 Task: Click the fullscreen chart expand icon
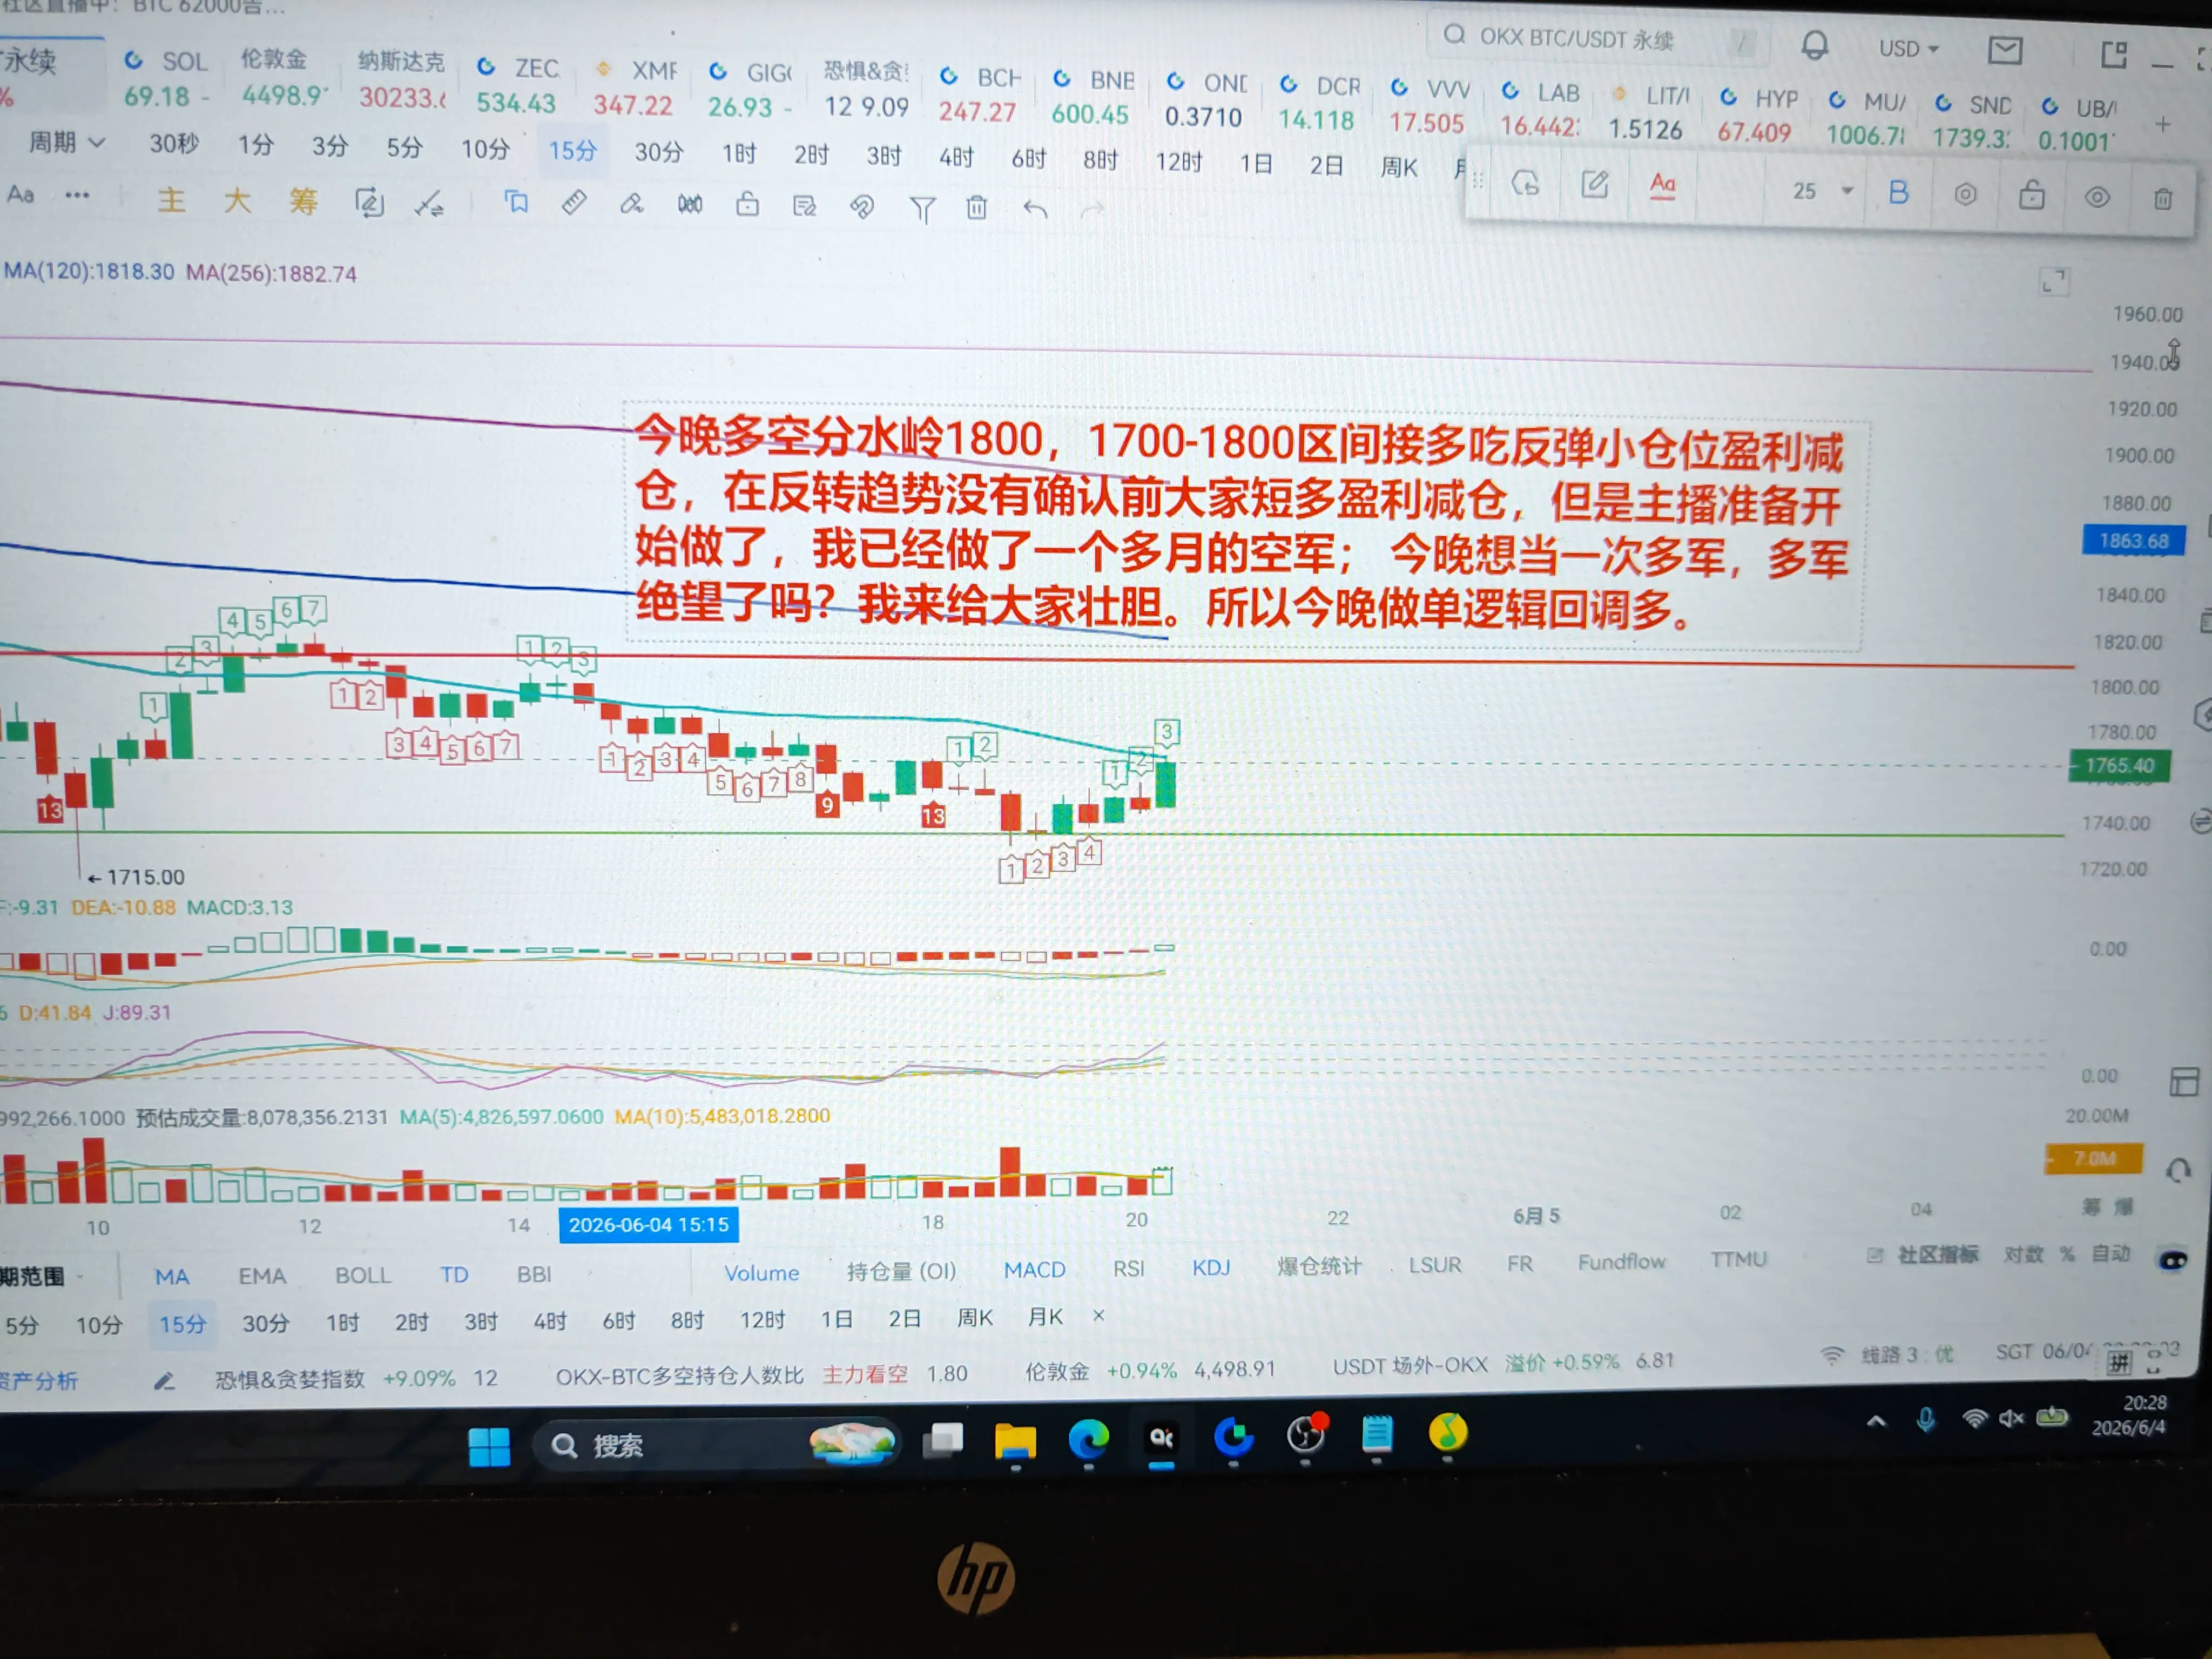point(2053,282)
